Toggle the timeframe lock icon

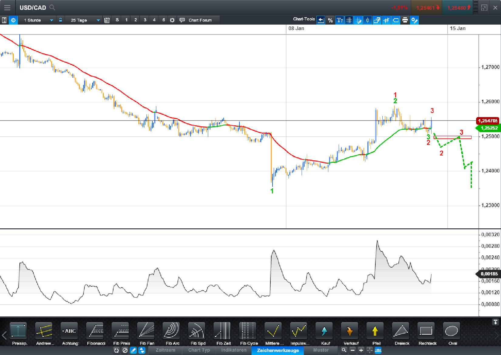tap(61, 20)
